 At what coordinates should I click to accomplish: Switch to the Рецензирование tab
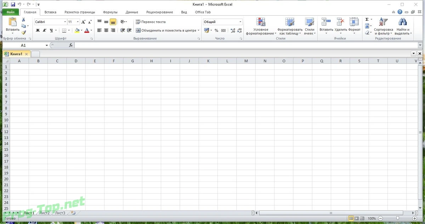[x=159, y=12]
